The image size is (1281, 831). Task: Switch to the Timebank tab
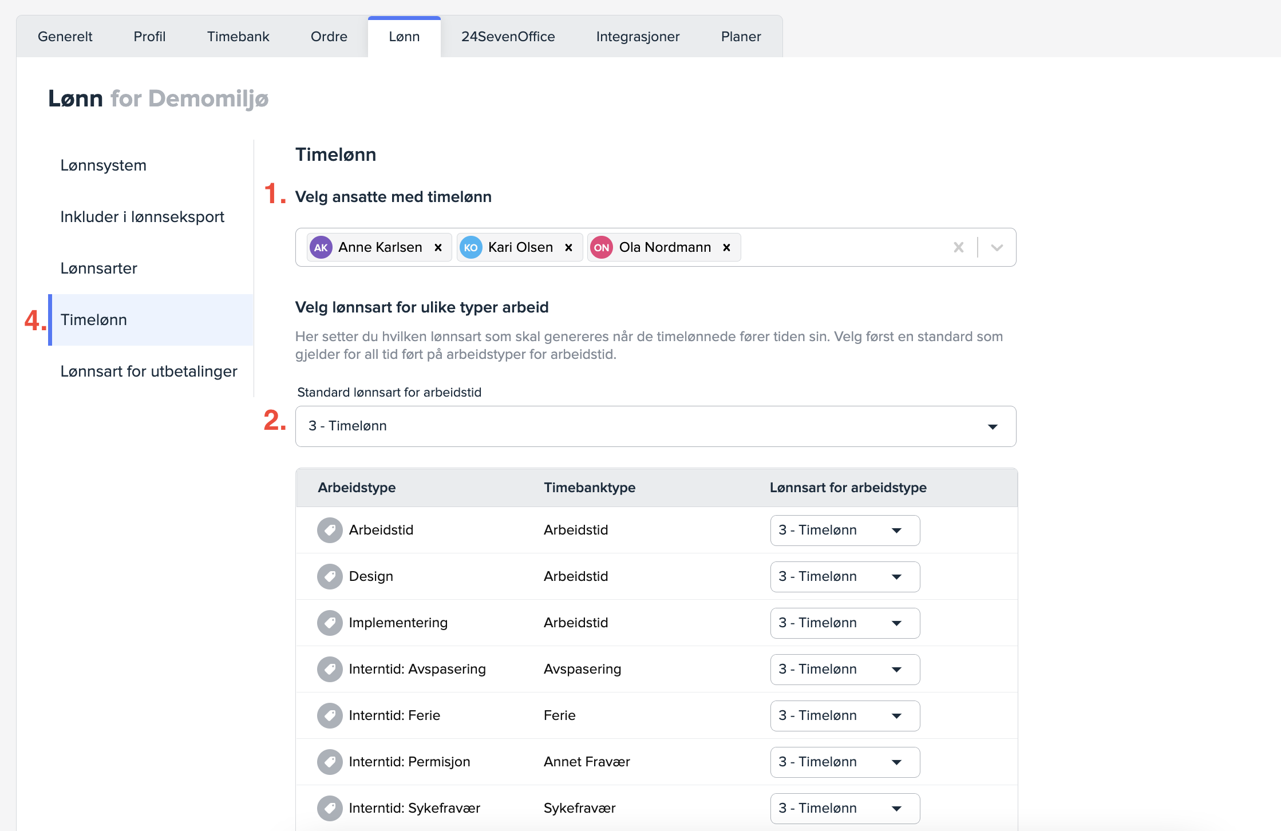[x=238, y=37]
